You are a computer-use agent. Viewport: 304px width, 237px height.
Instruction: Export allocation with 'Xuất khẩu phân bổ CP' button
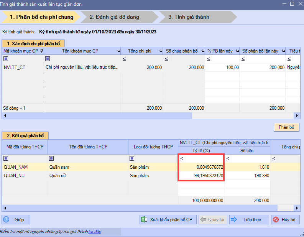pyautogui.click(x=168, y=220)
